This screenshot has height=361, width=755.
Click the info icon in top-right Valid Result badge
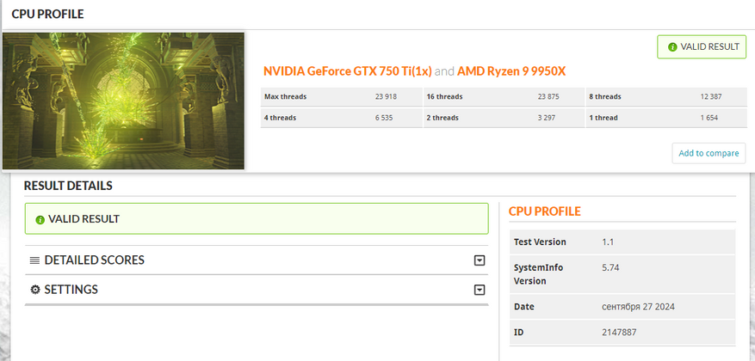670,47
